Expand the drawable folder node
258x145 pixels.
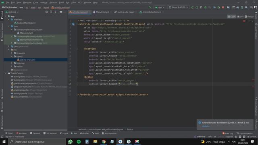click(12, 53)
